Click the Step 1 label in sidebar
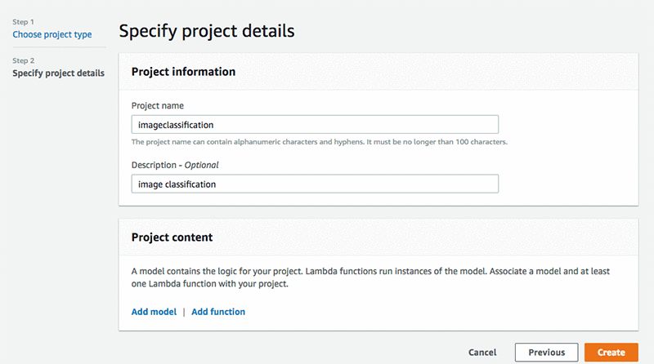Viewport: 654px width, 364px height. [25, 22]
